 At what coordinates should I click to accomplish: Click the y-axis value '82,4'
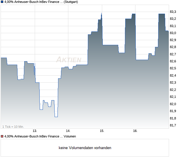pyautogui.click(x=173, y=75)
